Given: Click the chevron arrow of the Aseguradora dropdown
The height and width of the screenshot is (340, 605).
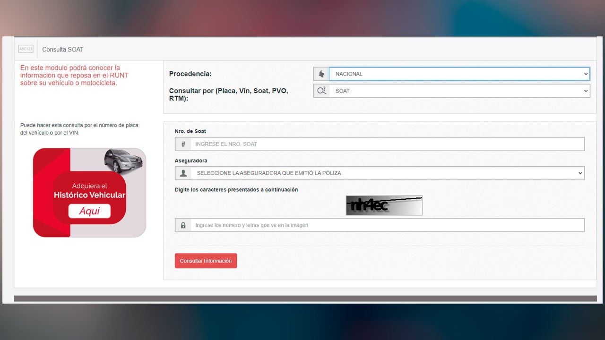Looking at the screenshot, I should (x=580, y=173).
